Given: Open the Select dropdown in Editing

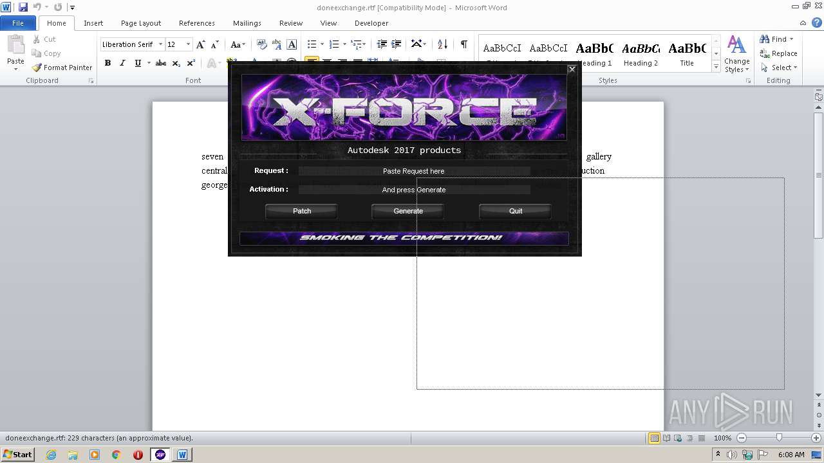Looking at the screenshot, I should point(778,68).
